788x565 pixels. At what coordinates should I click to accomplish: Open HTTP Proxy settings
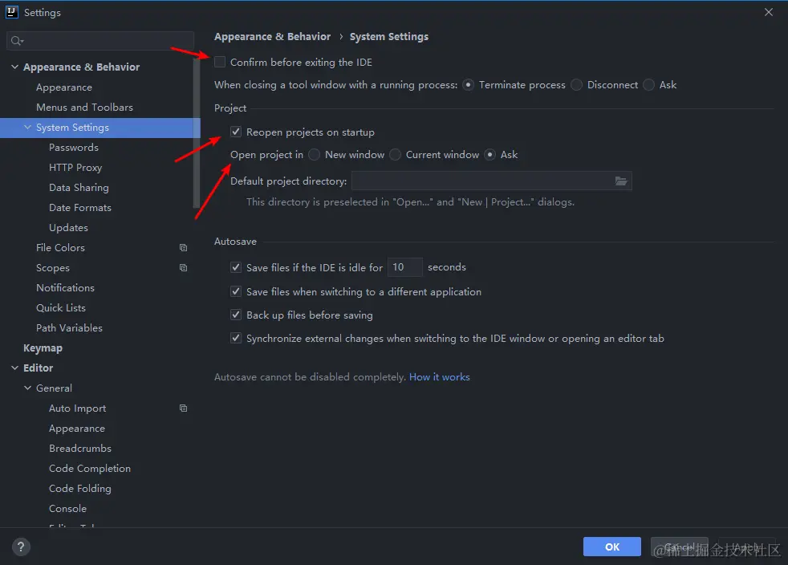[x=75, y=168]
